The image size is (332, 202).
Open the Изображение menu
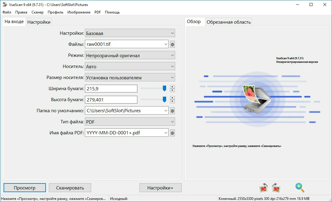[79, 12]
